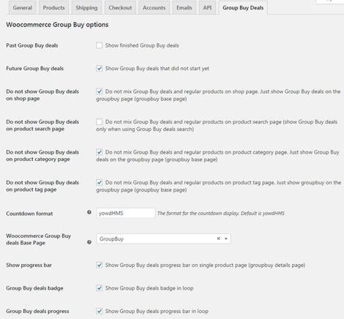Toggle product category page checkbox
The height and width of the screenshot is (319, 344).
(99, 152)
